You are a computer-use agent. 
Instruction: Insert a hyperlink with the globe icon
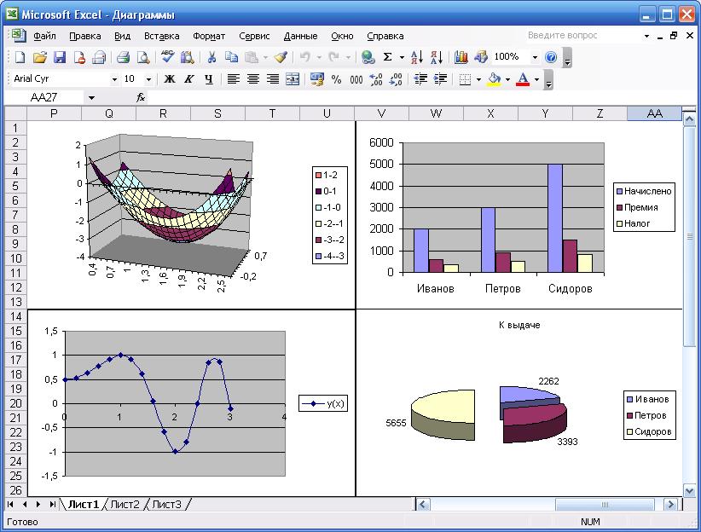(x=368, y=57)
